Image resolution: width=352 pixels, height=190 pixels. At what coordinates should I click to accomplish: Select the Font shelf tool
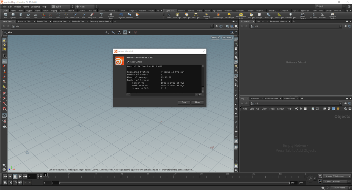(x=101, y=16)
